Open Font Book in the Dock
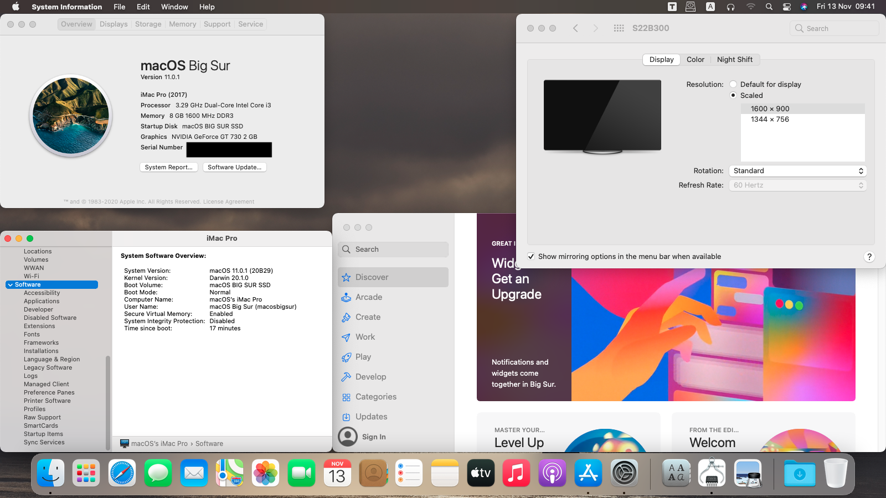This screenshot has height=498, width=886. click(x=676, y=473)
